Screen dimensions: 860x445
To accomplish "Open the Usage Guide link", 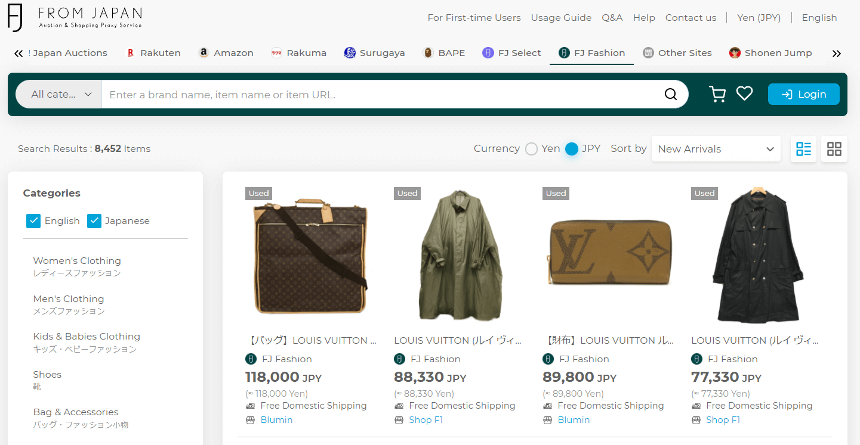I will (x=561, y=18).
